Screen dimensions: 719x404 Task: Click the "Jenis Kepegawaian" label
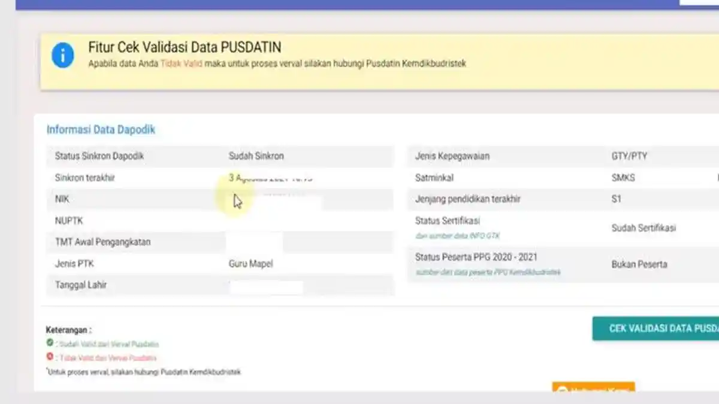[x=452, y=156]
